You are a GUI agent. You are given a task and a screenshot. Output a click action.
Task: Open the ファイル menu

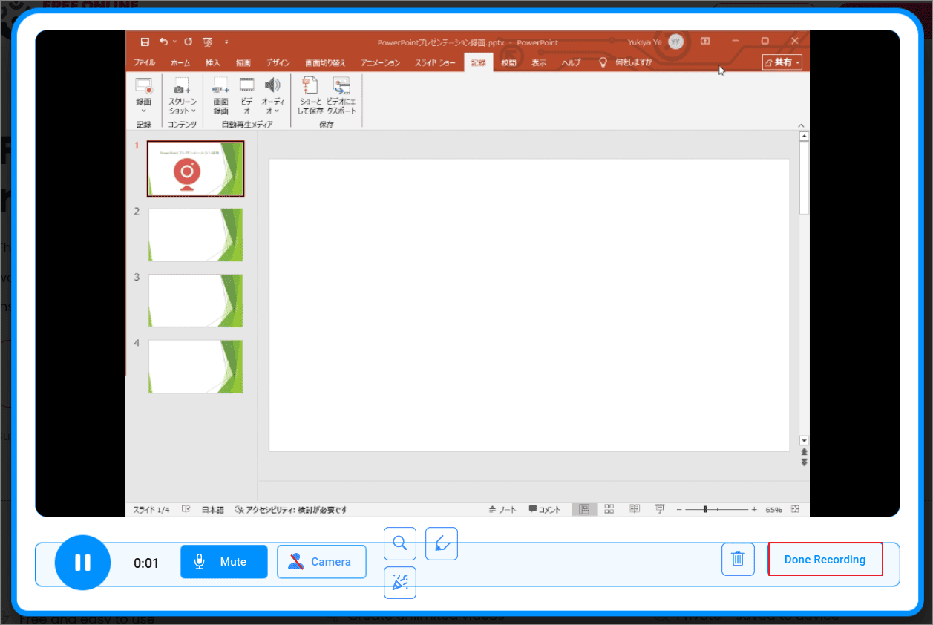coord(144,62)
